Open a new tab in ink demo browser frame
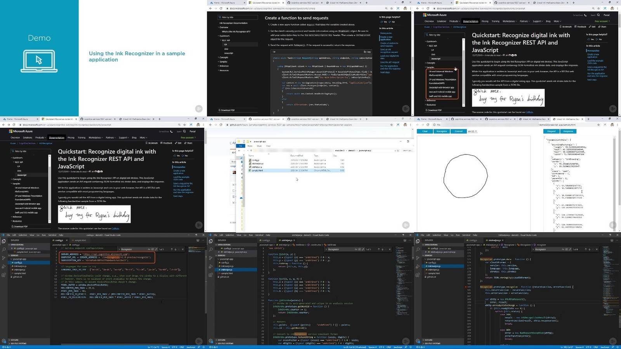The height and width of the screenshot is (349, 621). (x=588, y=119)
